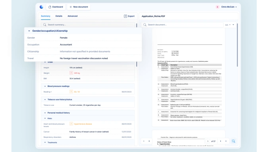Viewport: 259px width, 152px height.
Task: Click warning icon beside blood pressure reading
Action: [x=71, y=92]
